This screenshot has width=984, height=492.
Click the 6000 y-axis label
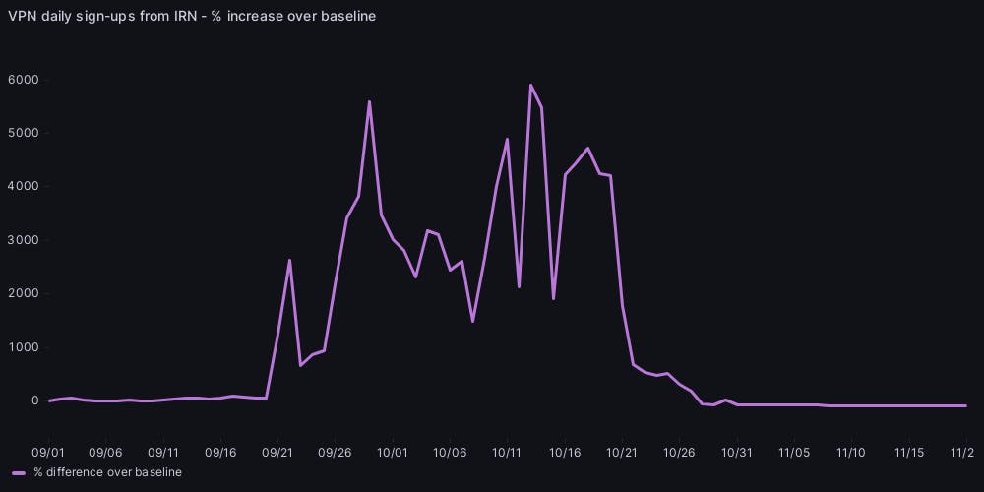(x=24, y=80)
